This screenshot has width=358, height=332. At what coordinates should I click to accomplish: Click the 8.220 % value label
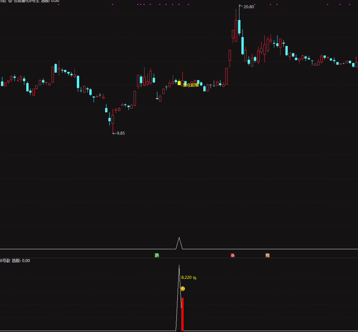point(189,277)
